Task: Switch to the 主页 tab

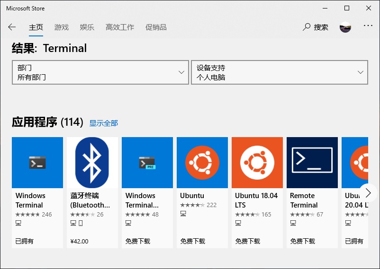Action: [x=36, y=27]
